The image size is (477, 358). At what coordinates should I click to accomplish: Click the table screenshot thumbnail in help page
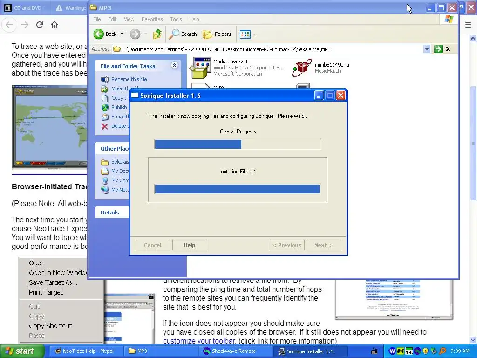coord(394,299)
